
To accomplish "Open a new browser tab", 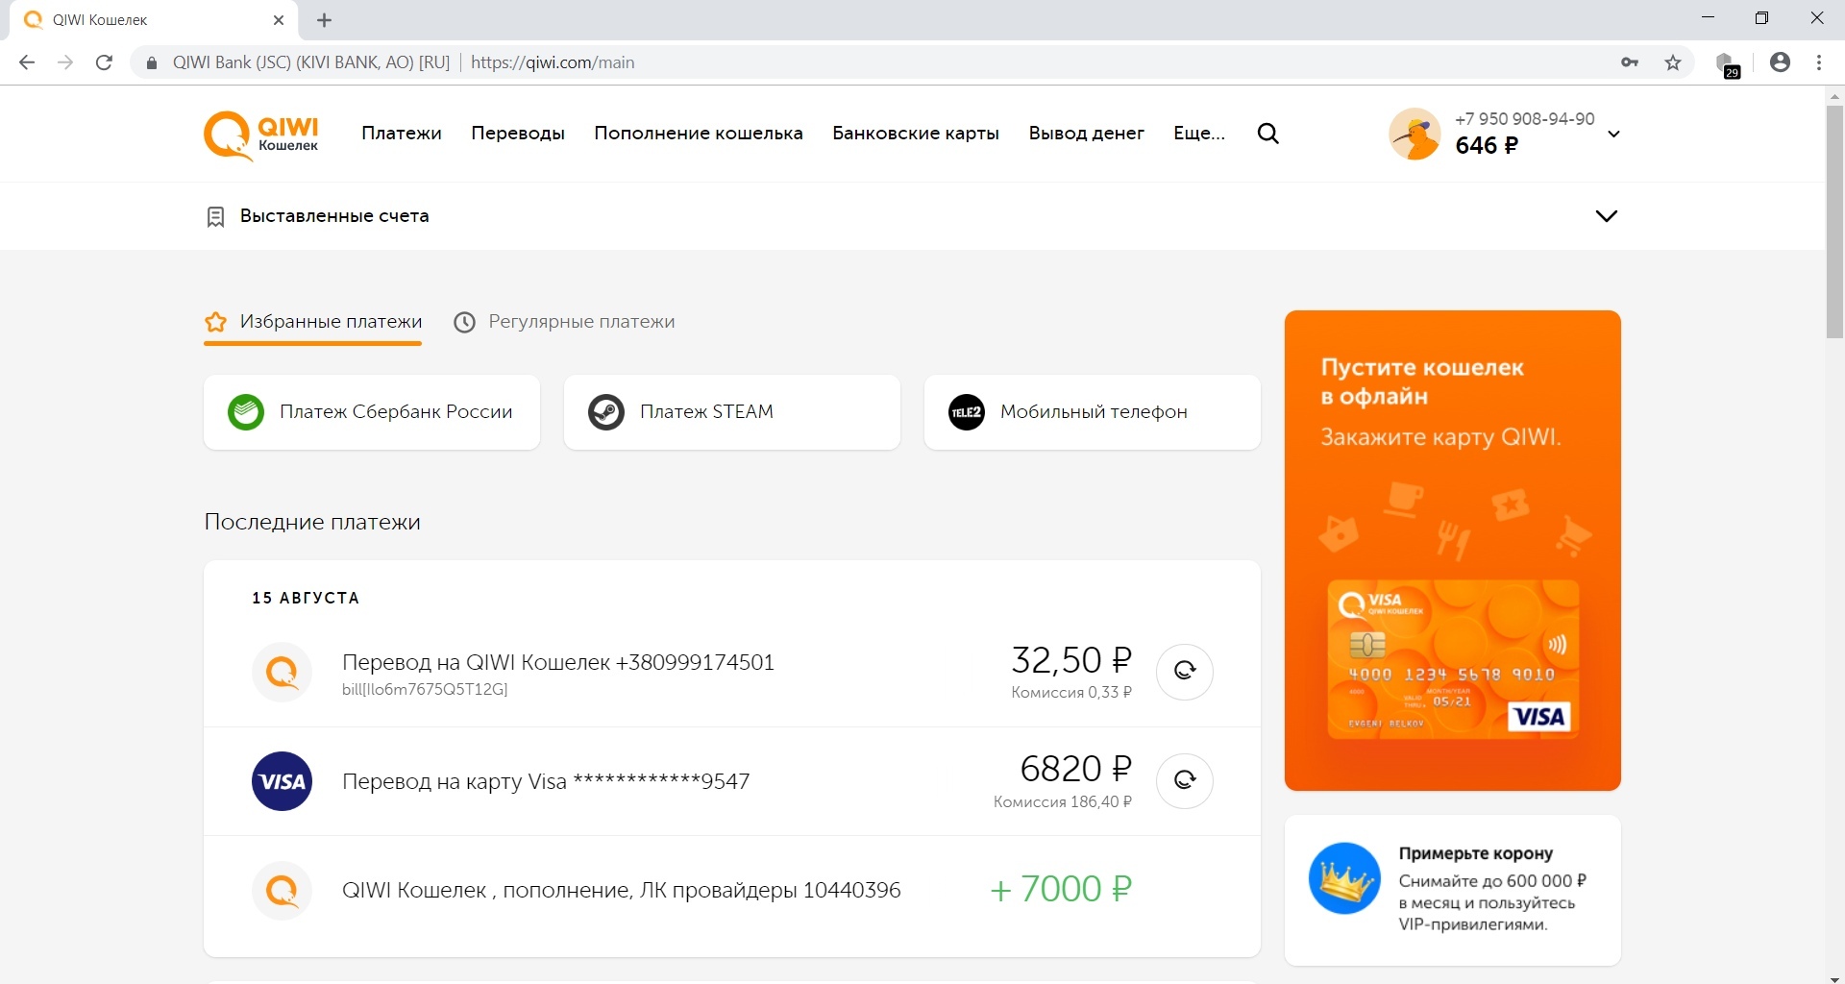I will point(325,20).
